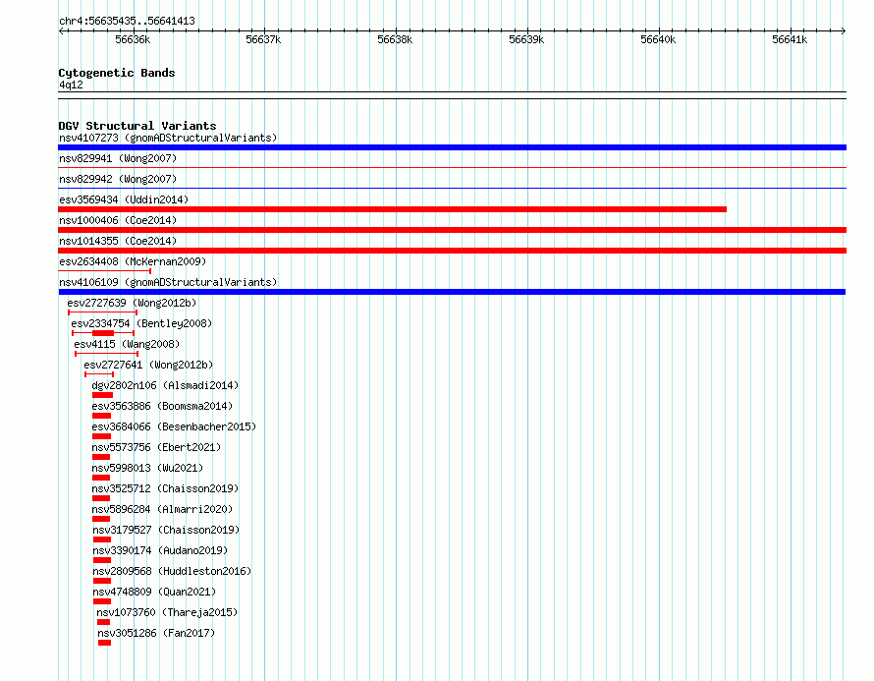Click the 56638k ruler position

(395, 39)
